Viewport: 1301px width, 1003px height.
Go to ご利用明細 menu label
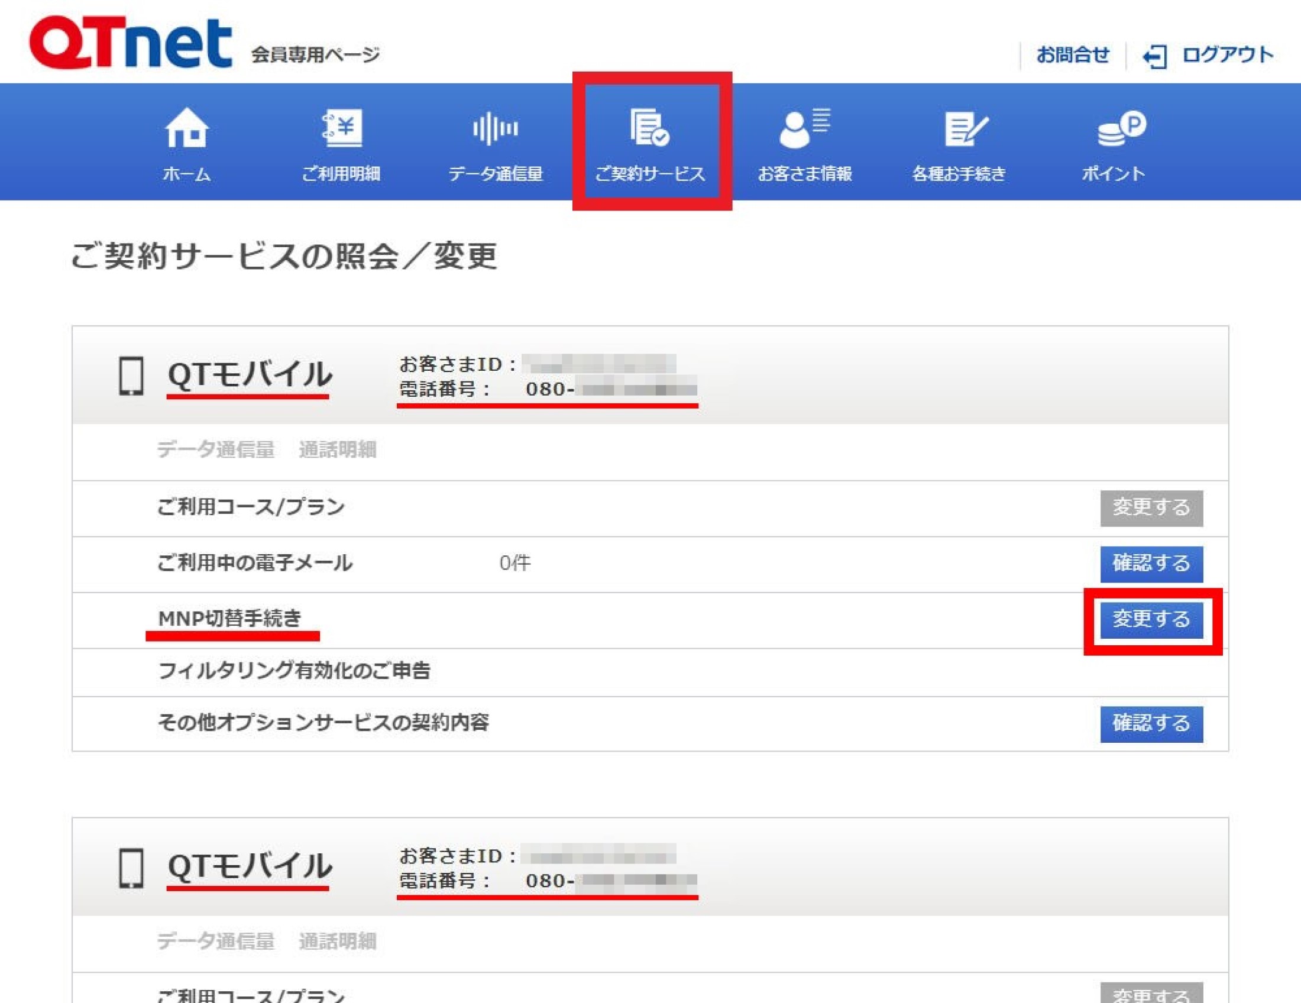pyautogui.click(x=341, y=174)
